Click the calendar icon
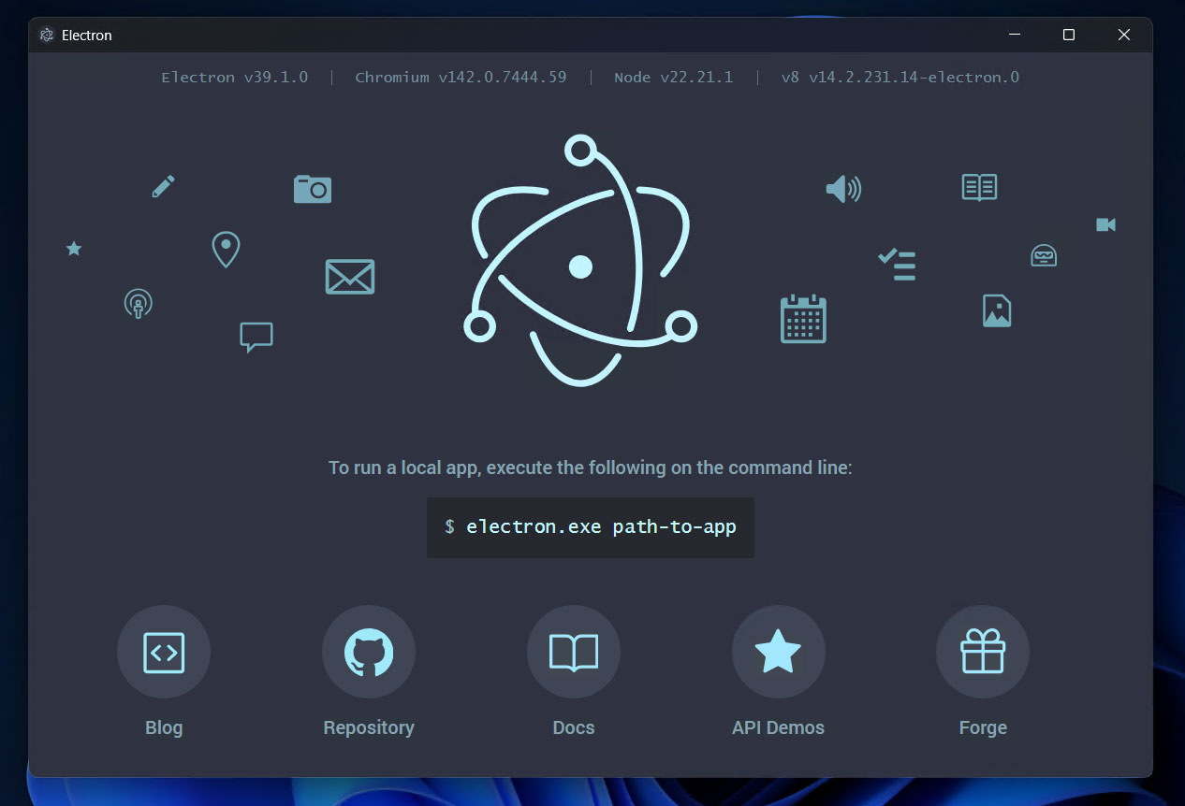Image resolution: width=1185 pixels, height=806 pixels. [803, 319]
